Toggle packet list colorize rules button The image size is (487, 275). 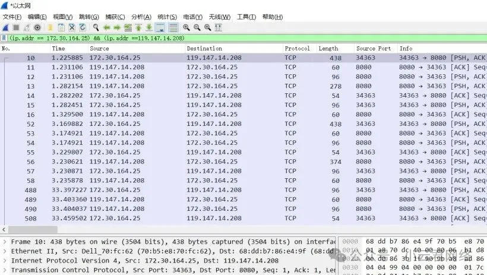tap(173, 27)
